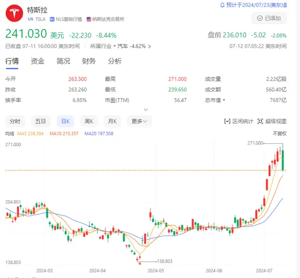Click the 昨收 value 263.260

click(x=77, y=89)
